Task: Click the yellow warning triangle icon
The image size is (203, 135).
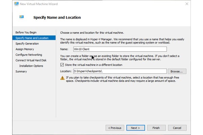Action: click(62, 78)
